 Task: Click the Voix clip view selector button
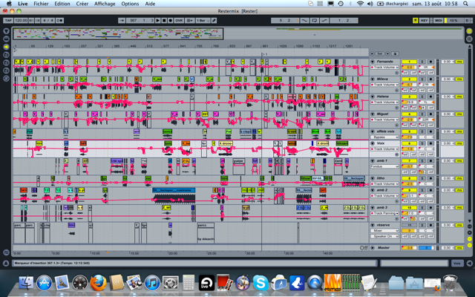[457, 264]
